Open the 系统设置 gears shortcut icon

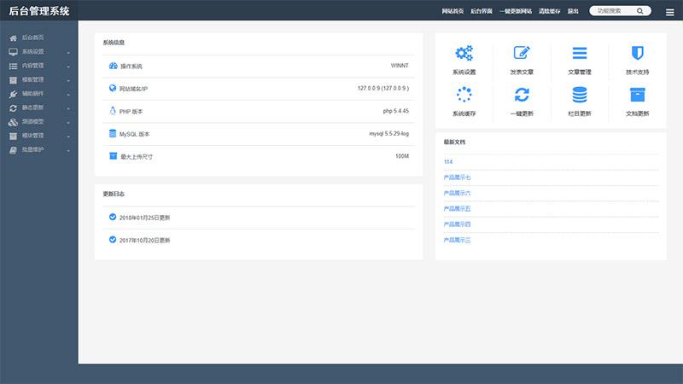click(x=464, y=54)
